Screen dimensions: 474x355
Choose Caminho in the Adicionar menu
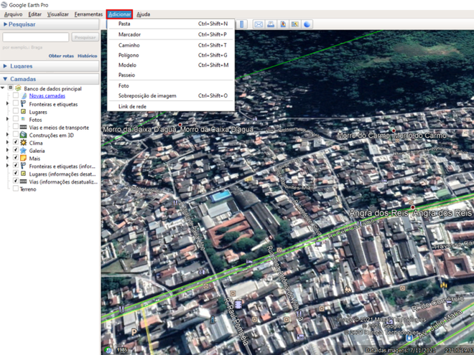point(171,45)
